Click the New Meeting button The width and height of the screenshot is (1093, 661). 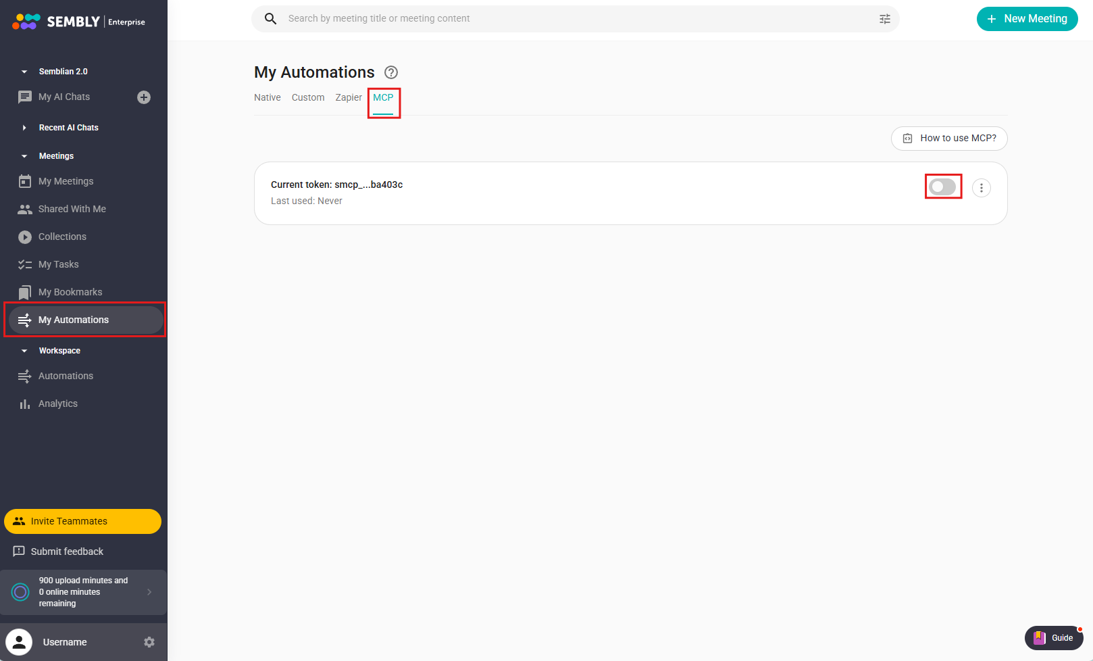pyautogui.click(x=1027, y=19)
